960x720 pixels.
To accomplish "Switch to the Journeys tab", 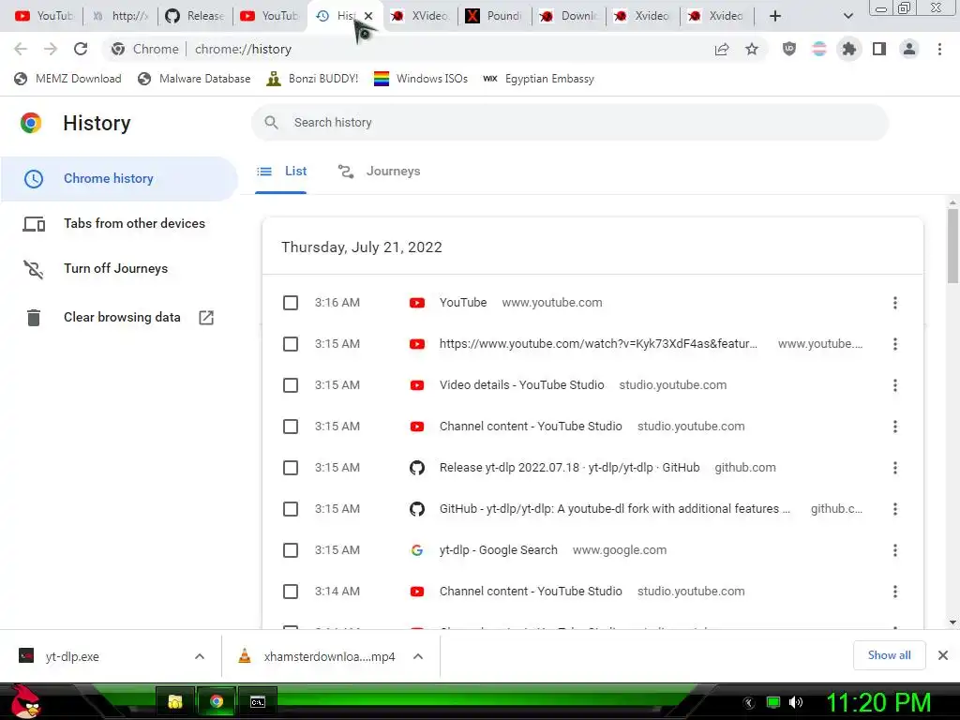I will coord(379,172).
